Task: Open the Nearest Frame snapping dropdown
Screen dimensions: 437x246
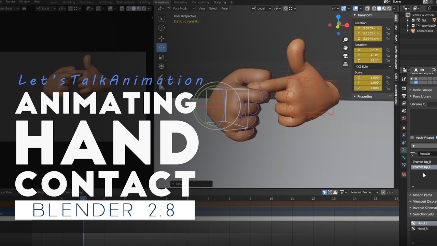Action: (x=365, y=192)
